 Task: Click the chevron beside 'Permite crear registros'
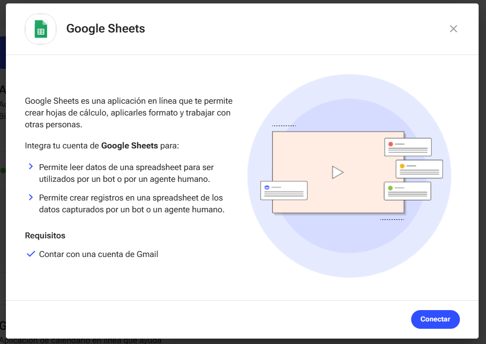tap(31, 197)
